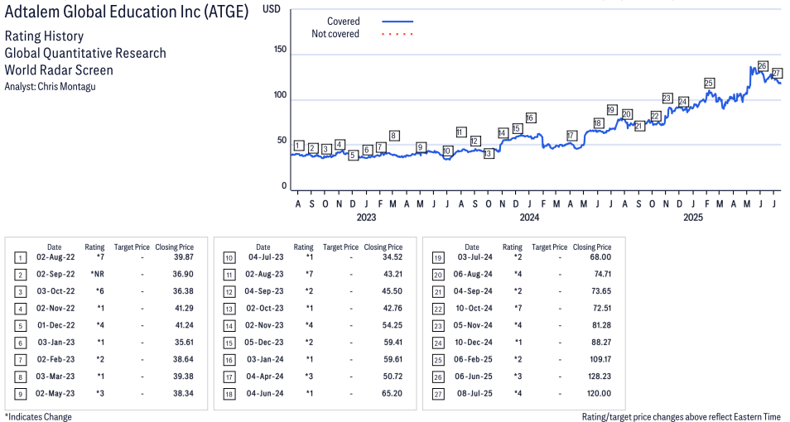Click the table index box numbered 4

click(20, 309)
